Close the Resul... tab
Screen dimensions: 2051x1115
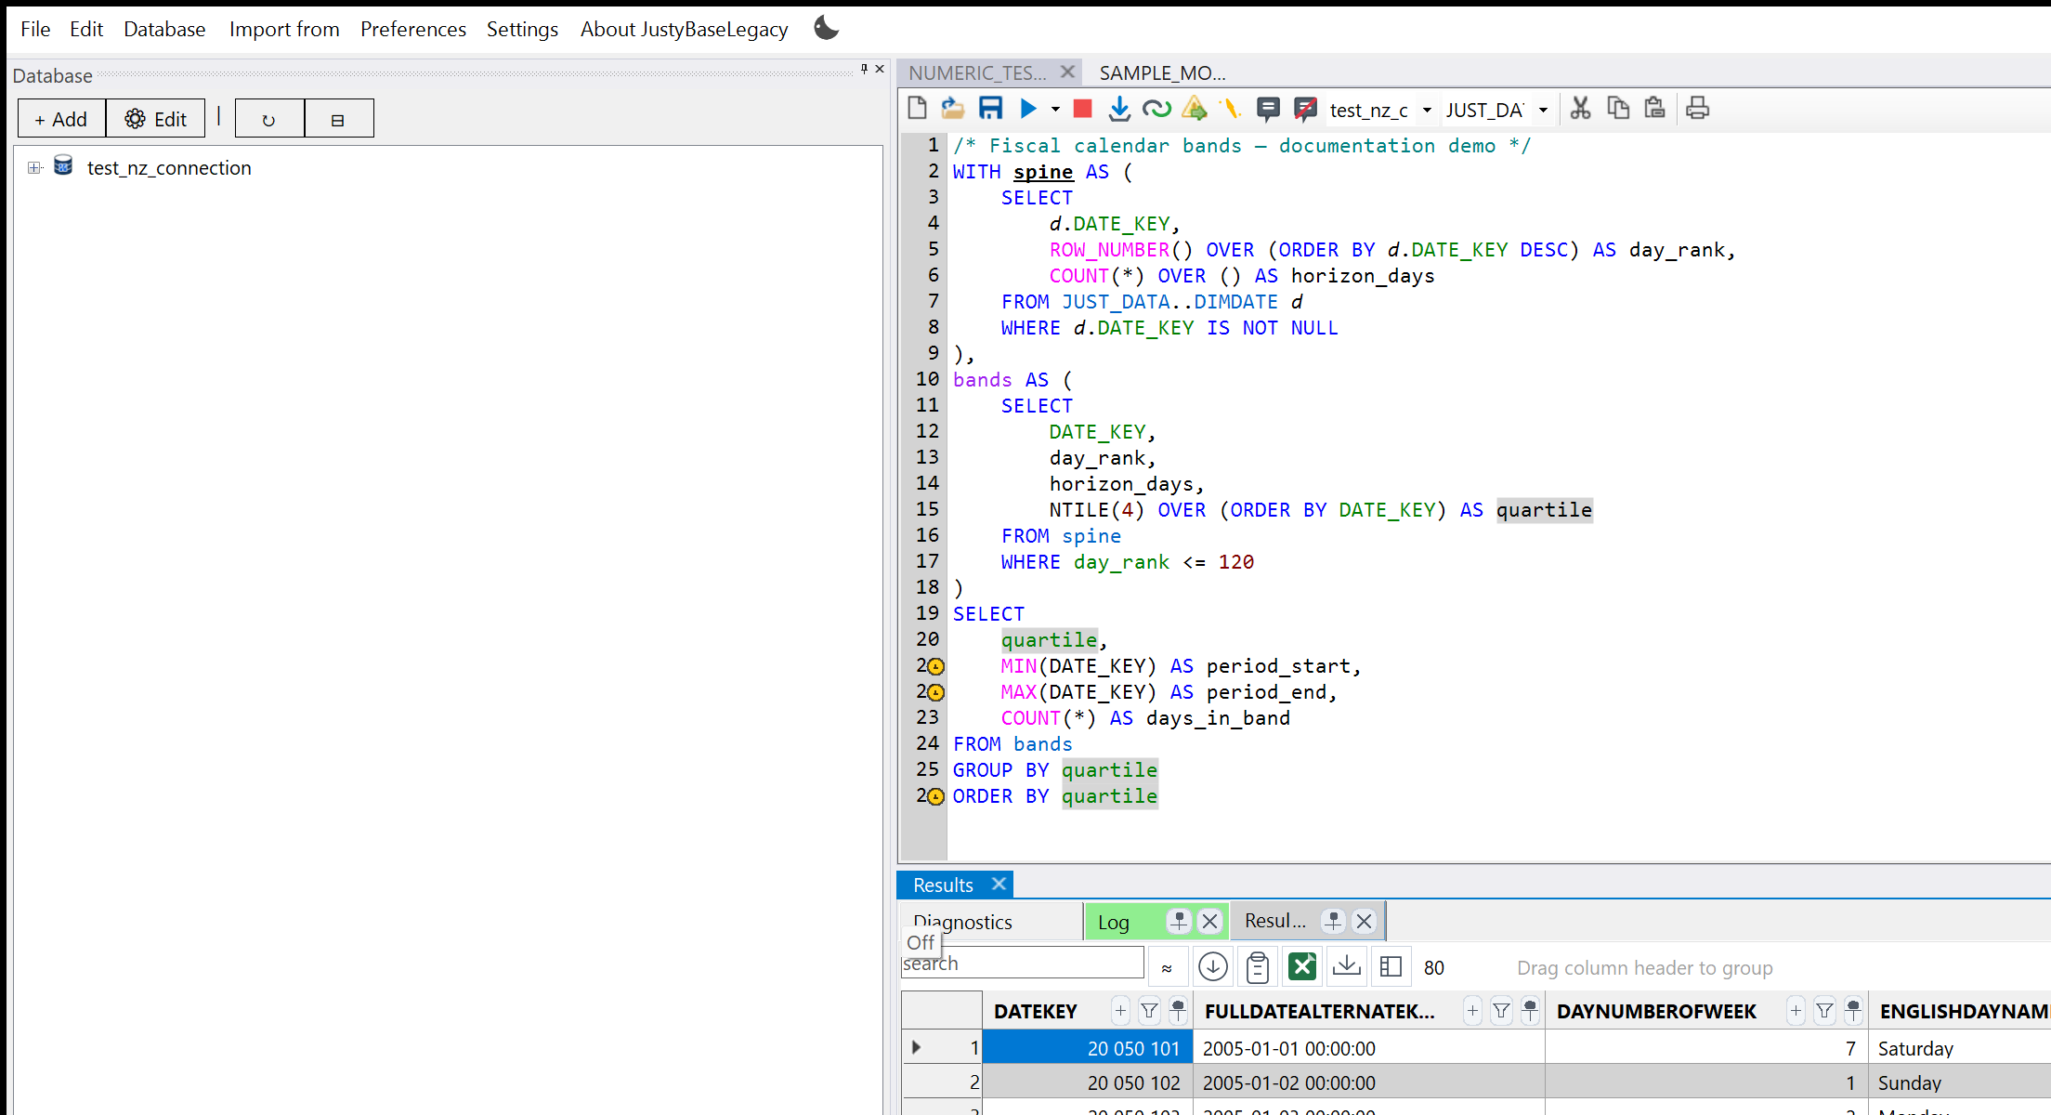point(1364,921)
